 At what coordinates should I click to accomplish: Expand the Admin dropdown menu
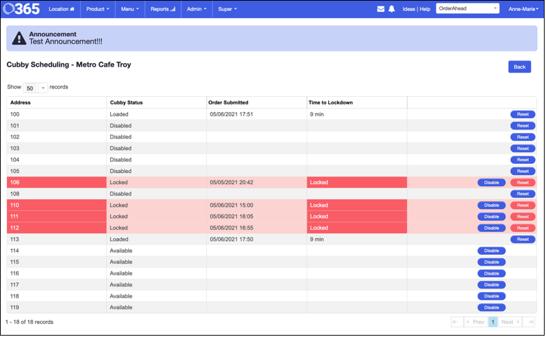tap(197, 9)
